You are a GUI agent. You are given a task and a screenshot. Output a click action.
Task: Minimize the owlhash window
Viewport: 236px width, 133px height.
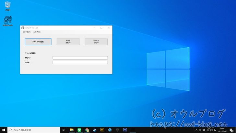(x=94, y=28)
